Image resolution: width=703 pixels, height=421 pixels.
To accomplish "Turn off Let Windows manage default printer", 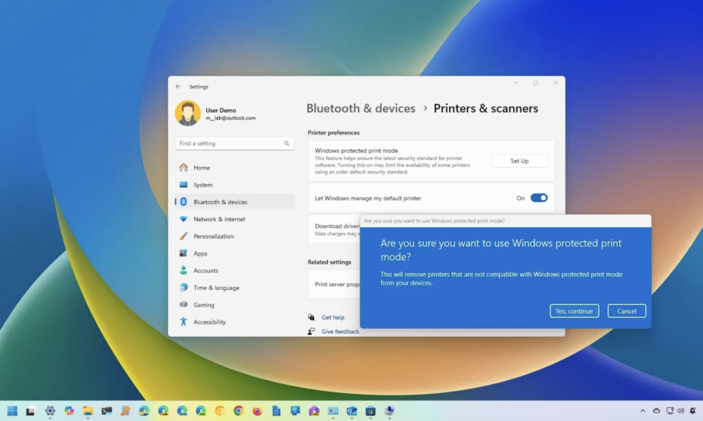I will [x=539, y=198].
